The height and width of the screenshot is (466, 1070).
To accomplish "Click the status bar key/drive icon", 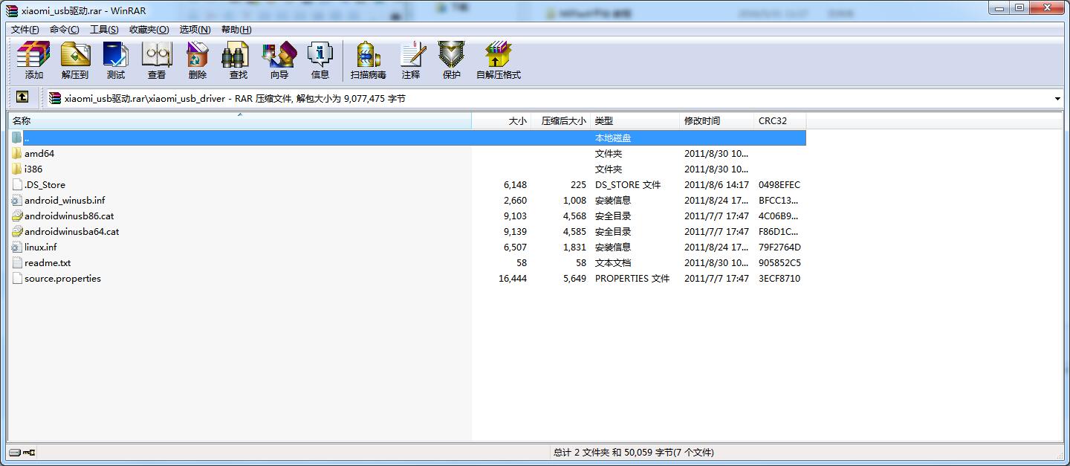I will pyautogui.click(x=22, y=452).
